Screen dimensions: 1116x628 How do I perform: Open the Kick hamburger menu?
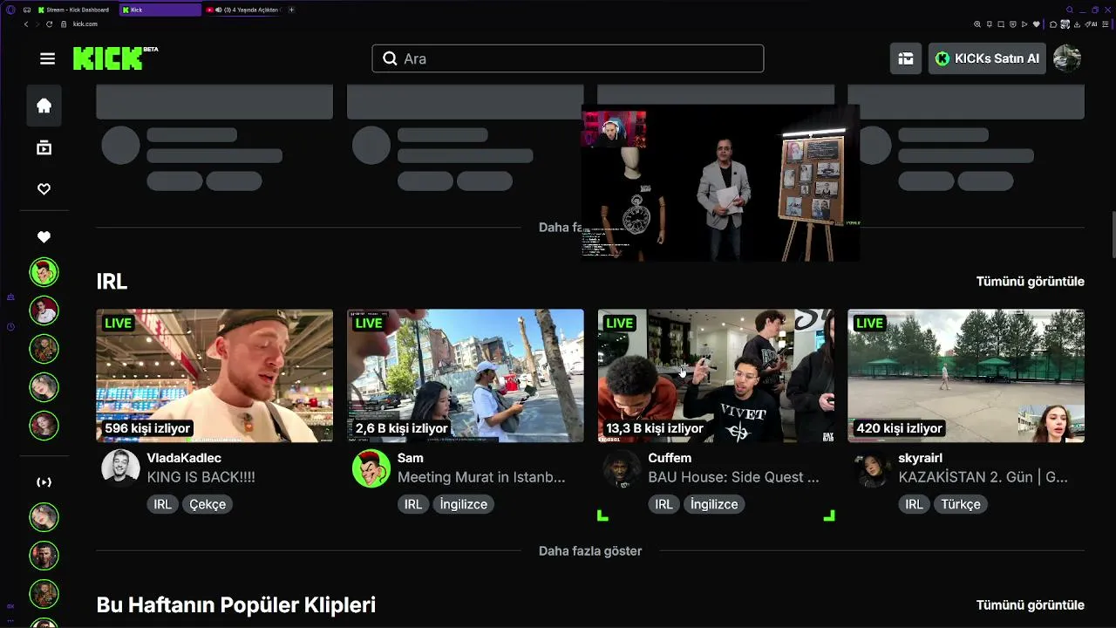click(47, 58)
